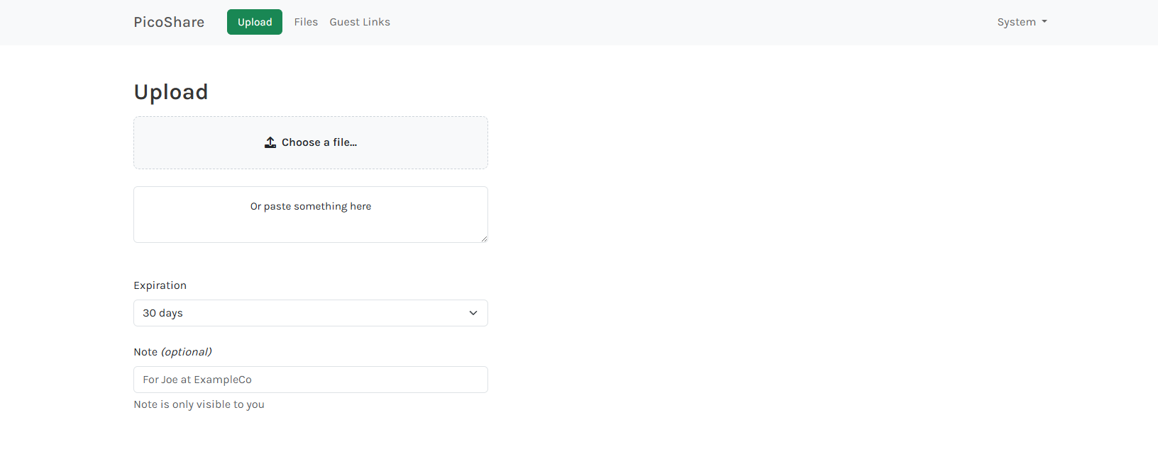Click the green Upload nav button
This screenshot has width=1158, height=461.
tap(255, 22)
